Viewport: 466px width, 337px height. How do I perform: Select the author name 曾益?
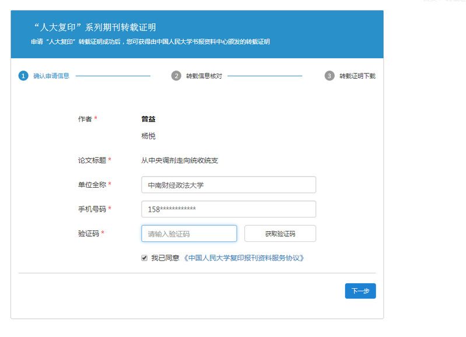coord(148,119)
